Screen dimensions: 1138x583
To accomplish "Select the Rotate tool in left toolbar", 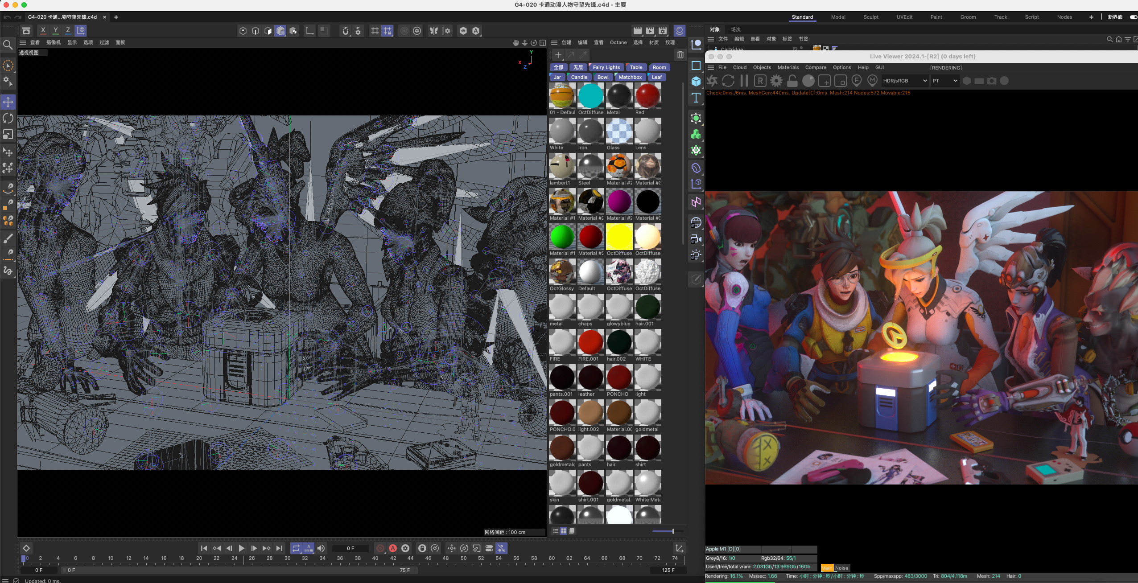I will click(x=8, y=118).
